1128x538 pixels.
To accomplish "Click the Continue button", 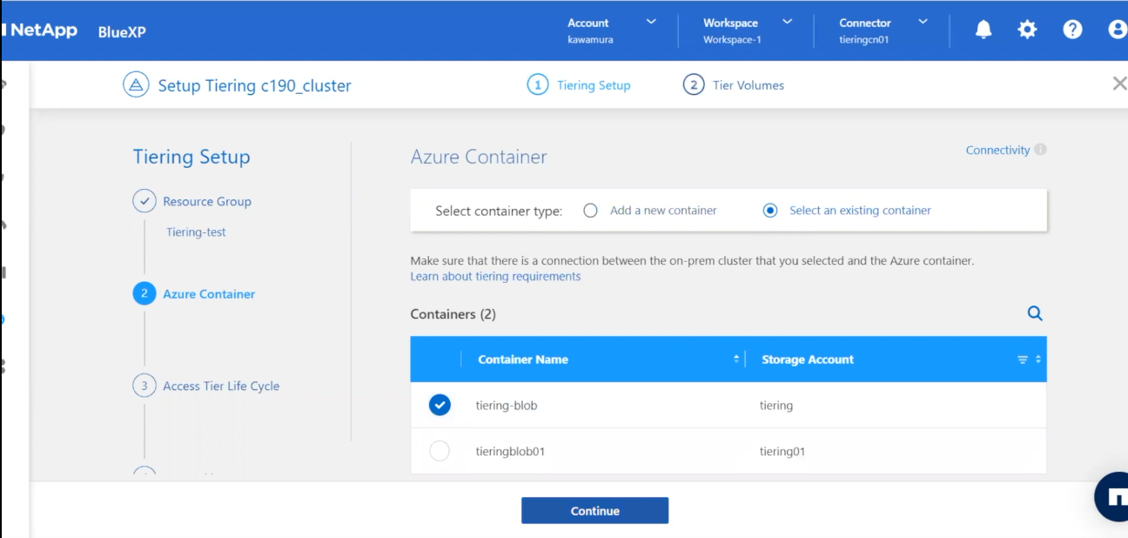I will coord(594,511).
